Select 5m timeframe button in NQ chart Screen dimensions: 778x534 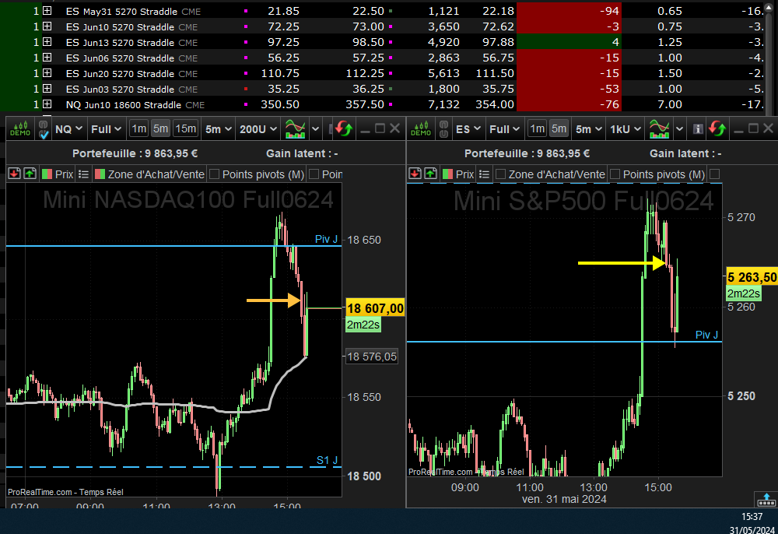161,129
